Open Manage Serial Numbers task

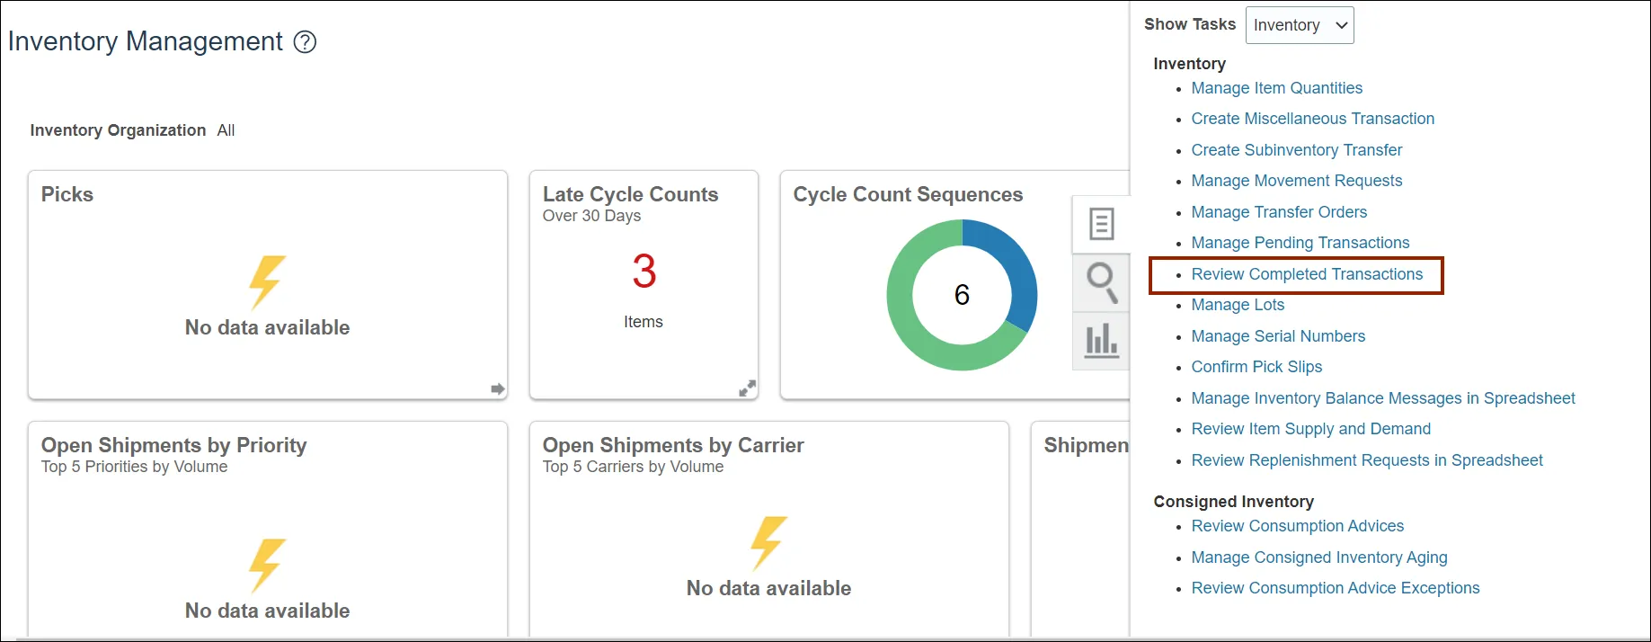click(x=1278, y=336)
